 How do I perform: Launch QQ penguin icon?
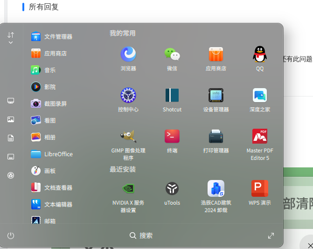tap(260, 59)
